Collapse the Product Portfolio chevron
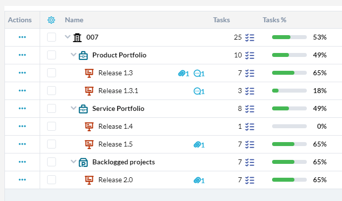Screen dimensions: 342x201 point(73,54)
